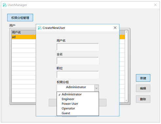Image resolution: width=161 pixels, height=124 pixels.
Task: Focus the 用户名 input field
Action: 78,47
